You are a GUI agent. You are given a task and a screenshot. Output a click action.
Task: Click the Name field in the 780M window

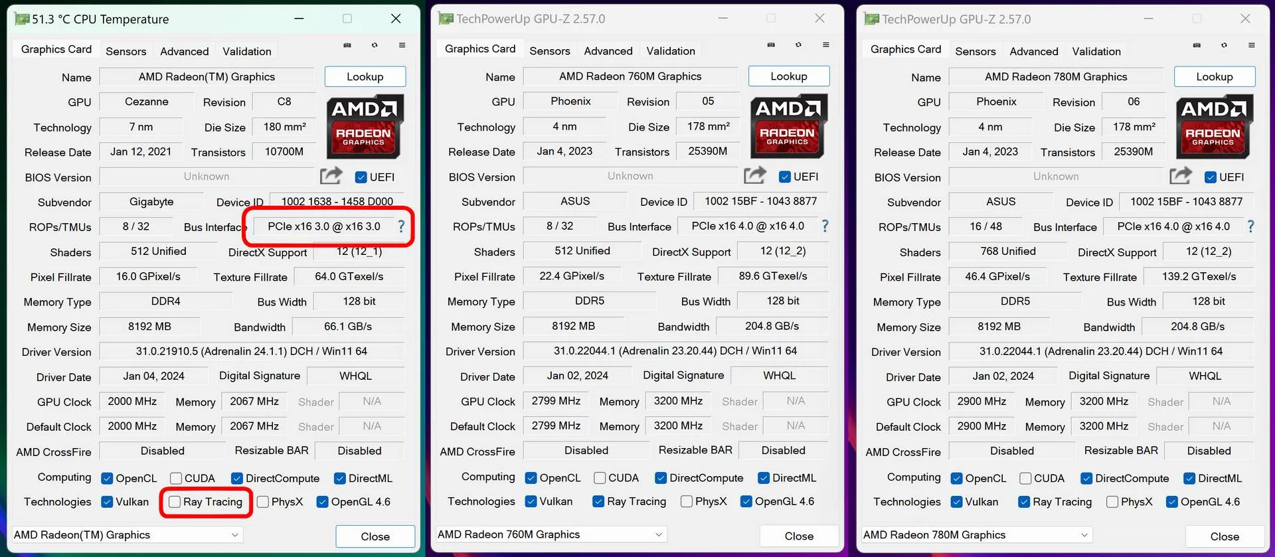[1056, 77]
